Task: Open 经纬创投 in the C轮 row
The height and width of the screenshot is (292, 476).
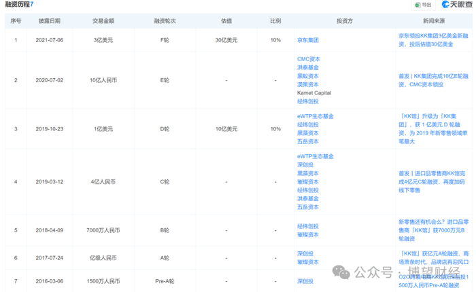Action: click(x=308, y=190)
